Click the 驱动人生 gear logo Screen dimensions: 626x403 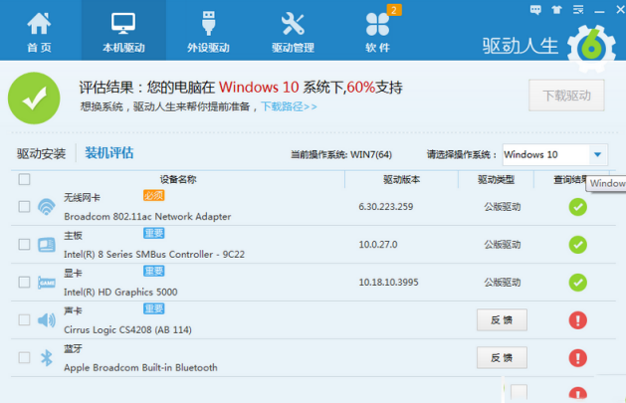pyautogui.click(x=591, y=48)
